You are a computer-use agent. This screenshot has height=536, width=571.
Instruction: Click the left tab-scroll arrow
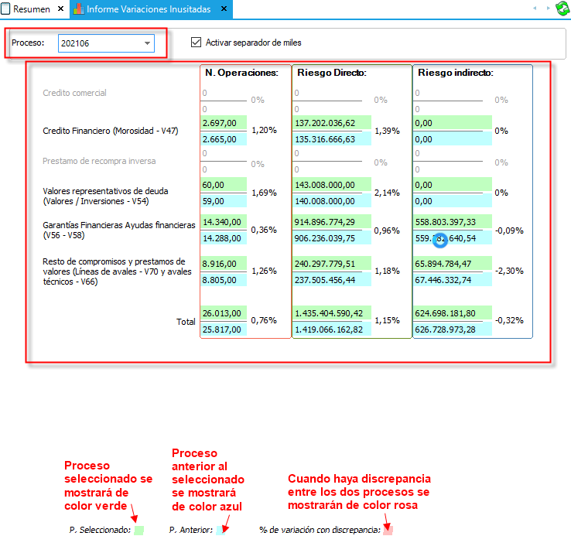pos(535,8)
